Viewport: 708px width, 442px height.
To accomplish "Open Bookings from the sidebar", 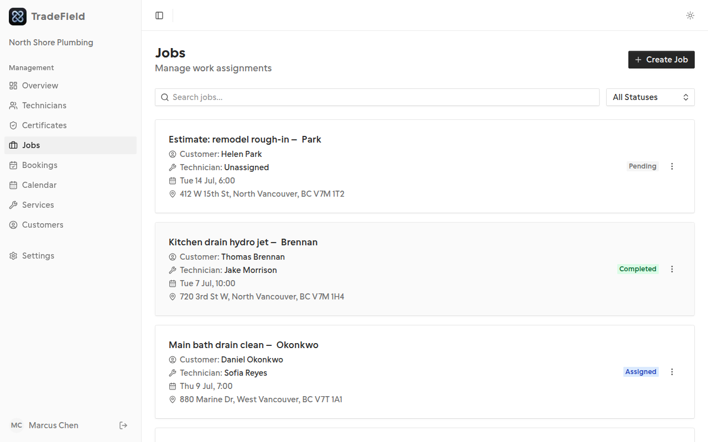I will [70, 165].
